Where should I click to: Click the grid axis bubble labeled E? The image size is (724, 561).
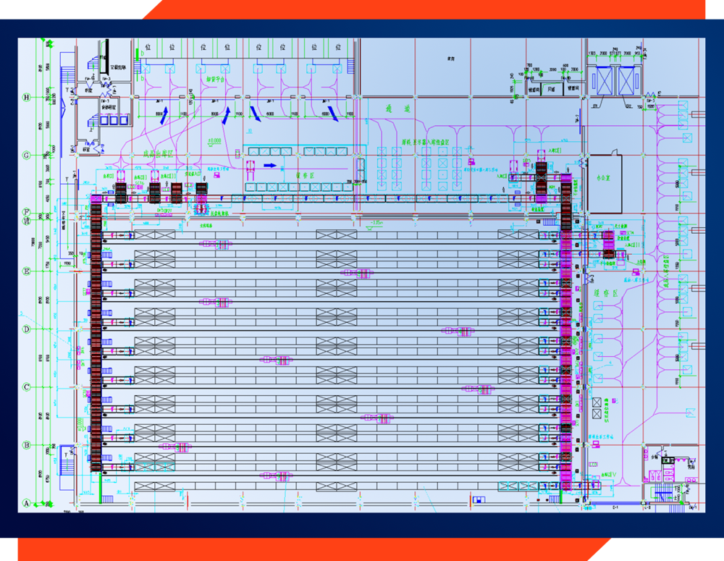pos(28,271)
